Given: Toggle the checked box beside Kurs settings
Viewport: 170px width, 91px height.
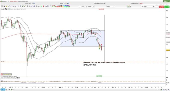Looking at the screenshot, I should pos(10,9).
